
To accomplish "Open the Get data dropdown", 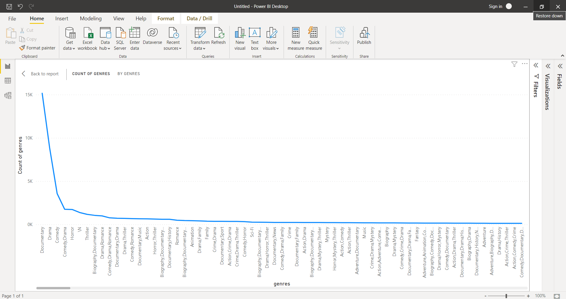I will pos(69,38).
